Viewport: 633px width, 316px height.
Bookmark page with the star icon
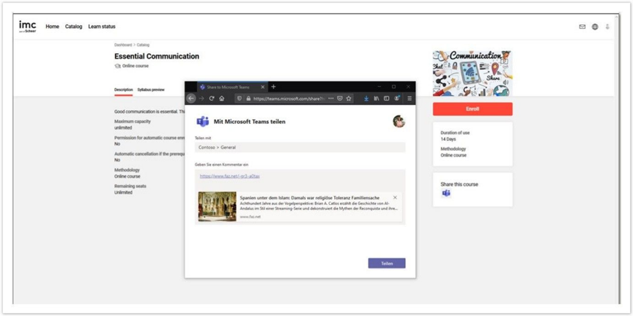(x=349, y=98)
